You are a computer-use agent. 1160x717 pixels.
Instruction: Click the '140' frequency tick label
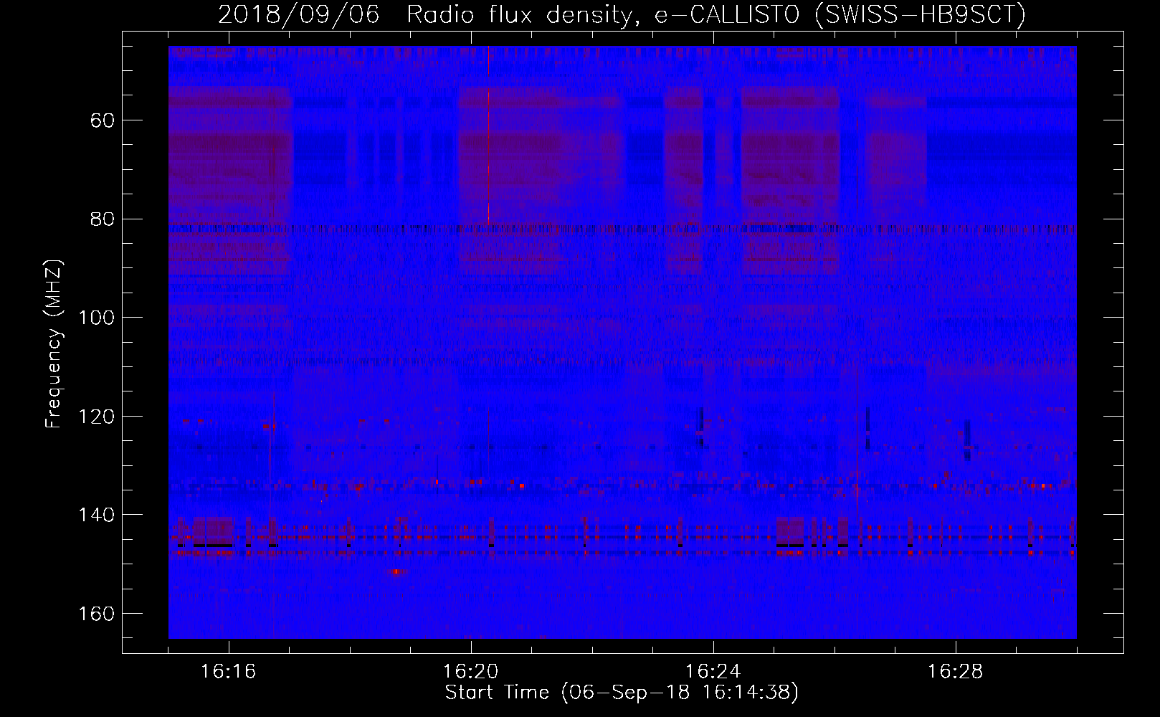[97, 515]
